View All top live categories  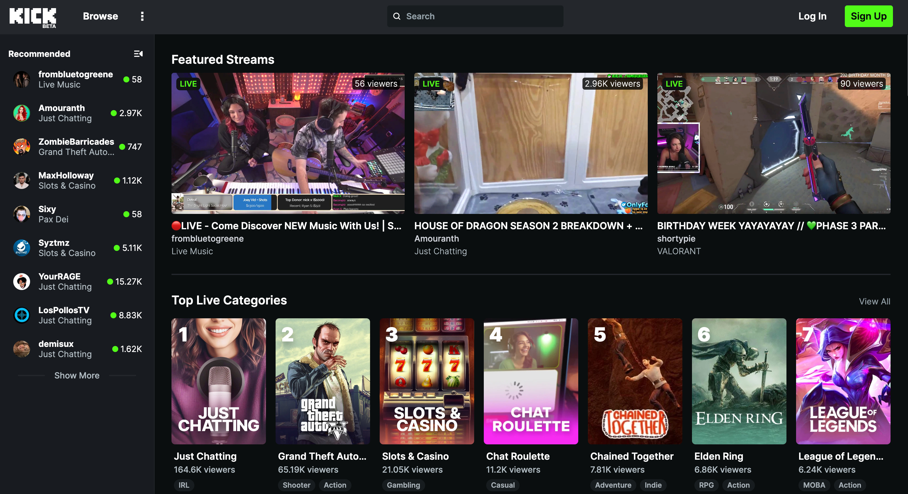[874, 301]
